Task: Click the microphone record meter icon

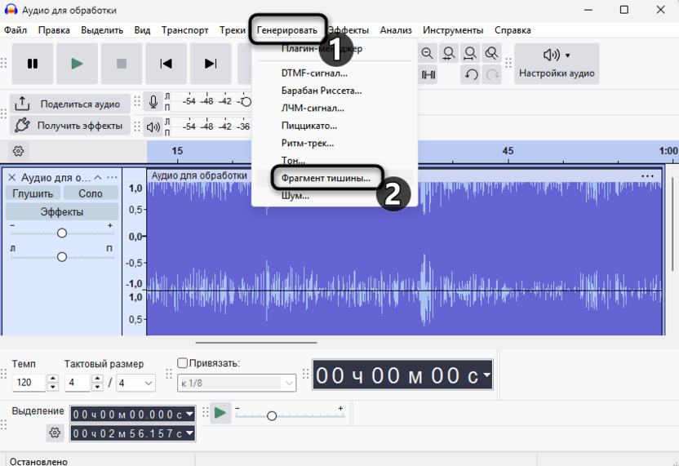Action: (153, 102)
